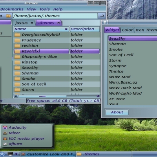Click the home folder toolbar icon
The height and width of the screenshot is (157, 157).
(8, 16)
